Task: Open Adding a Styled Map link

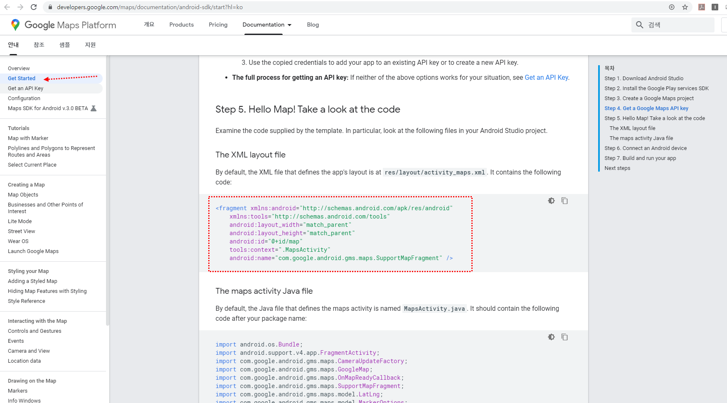Action: [x=32, y=281]
